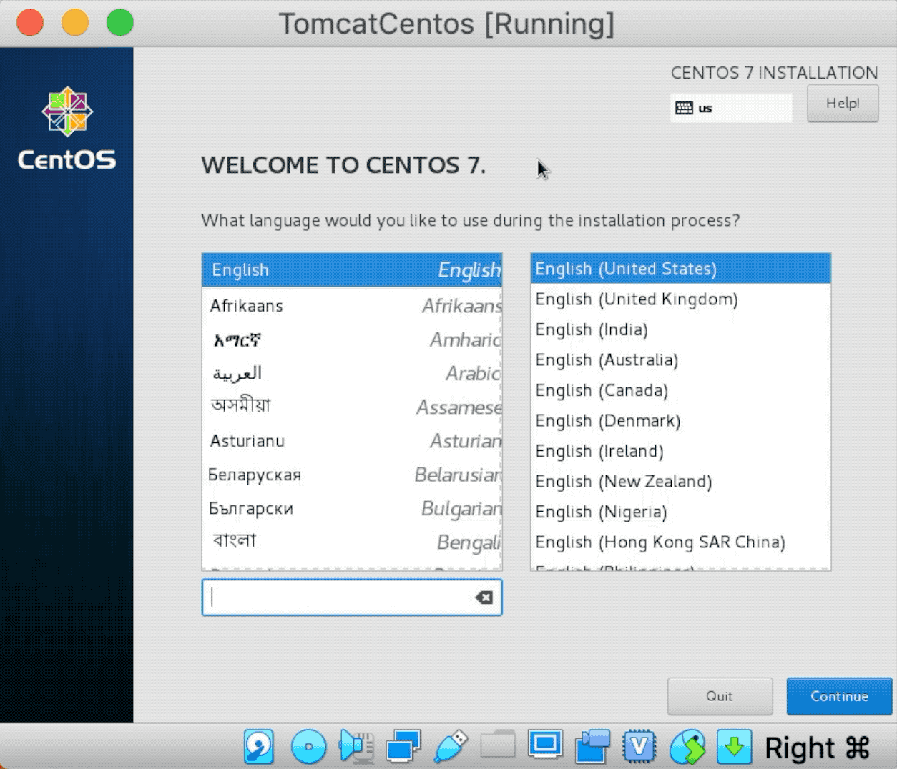897x769 pixels.
Task: Click the Help! button
Action: (x=843, y=104)
